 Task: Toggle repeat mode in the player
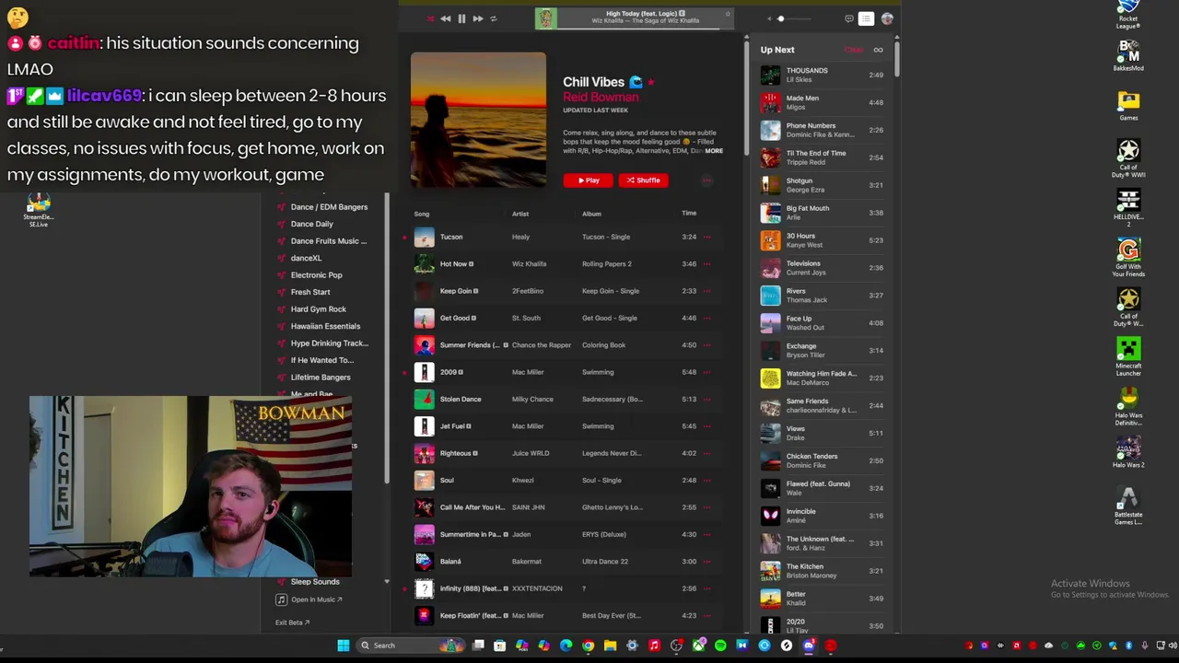tap(493, 18)
